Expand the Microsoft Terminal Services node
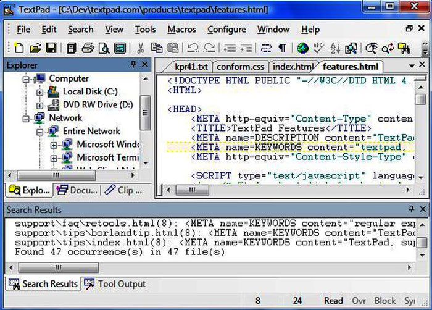 click(x=54, y=158)
